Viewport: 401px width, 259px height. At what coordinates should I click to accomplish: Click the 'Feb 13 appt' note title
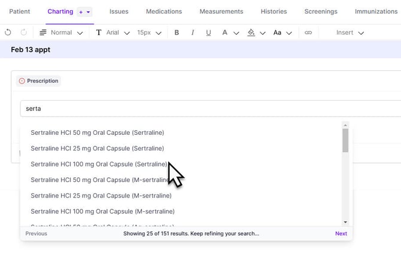(x=31, y=50)
